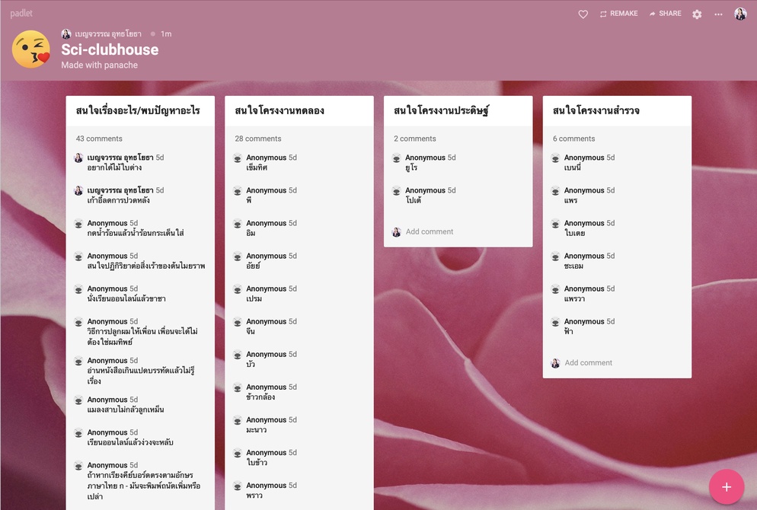Click Anonymous avatar beside comment พี
This screenshot has height=510, width=757.
tap(237, 190)
